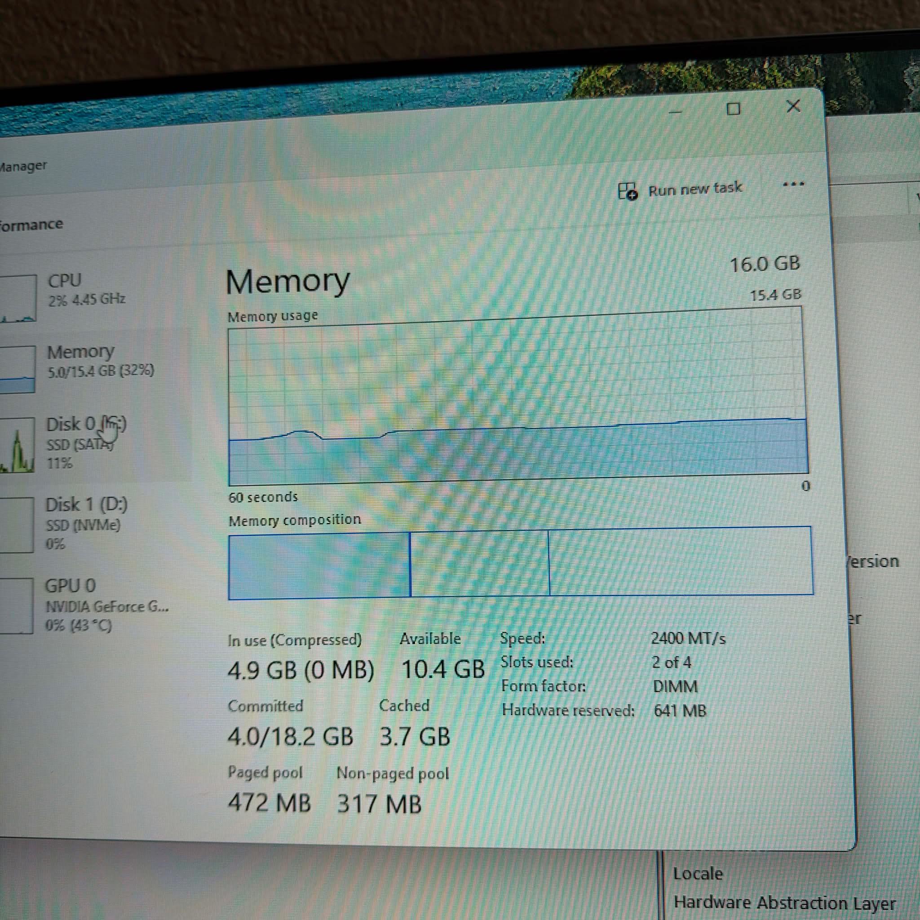Click the Paged pool 472 MB value
The width and height of the screenshot is (920, 920).
pos(269,803)
